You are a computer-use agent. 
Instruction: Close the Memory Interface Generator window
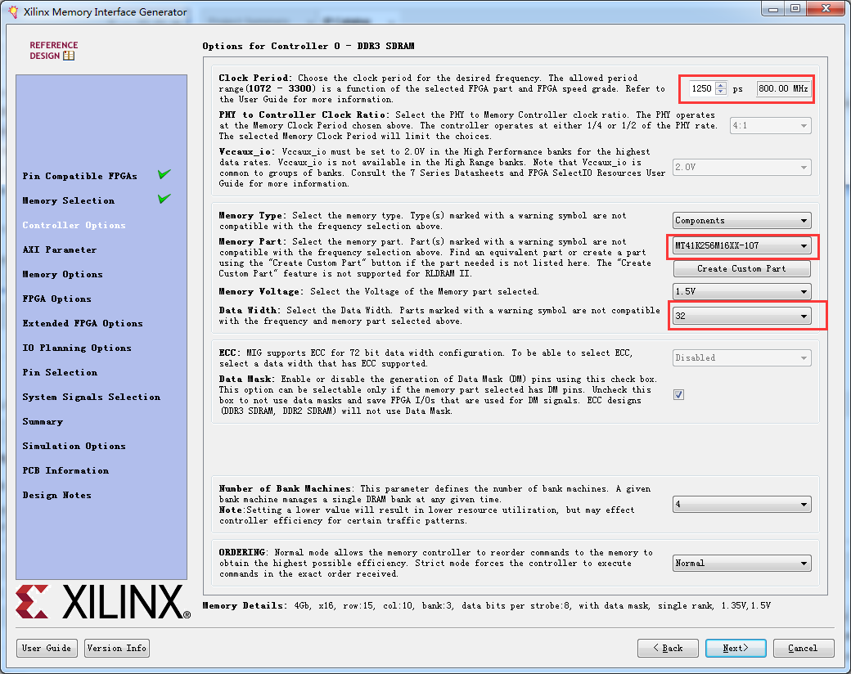pos(826,8)
